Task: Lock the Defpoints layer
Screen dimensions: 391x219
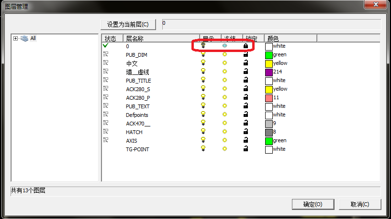Action: (246, 115)
